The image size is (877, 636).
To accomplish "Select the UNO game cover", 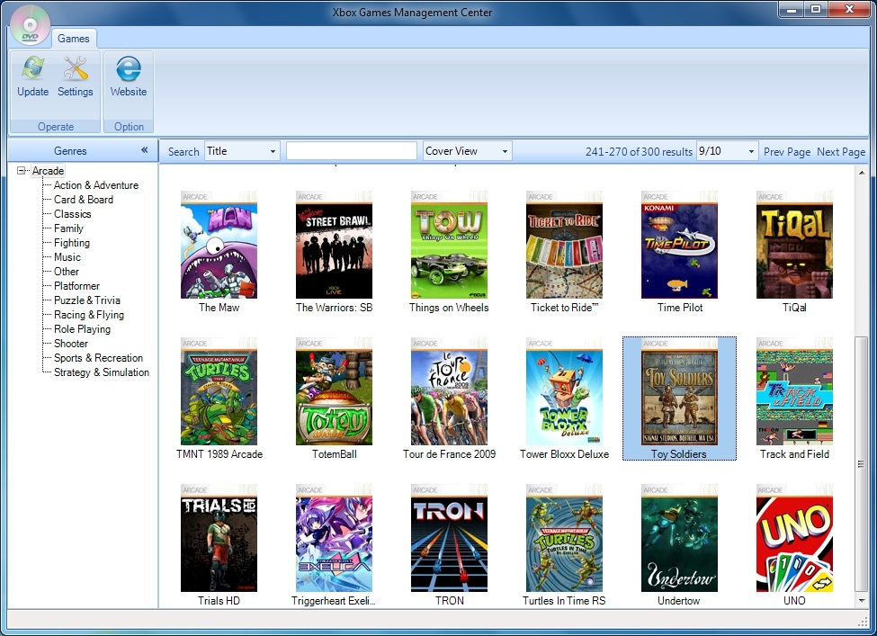I will [x=794, y=538].
